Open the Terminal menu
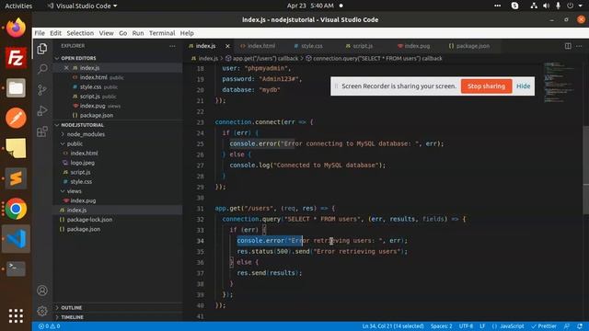Screen dimensions: 589x331 (x=162, y=33)
